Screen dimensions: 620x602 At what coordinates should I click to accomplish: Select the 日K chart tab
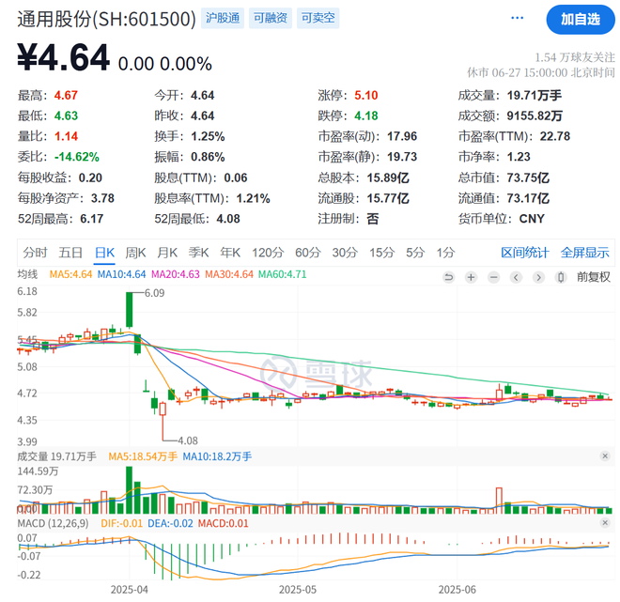105,253
